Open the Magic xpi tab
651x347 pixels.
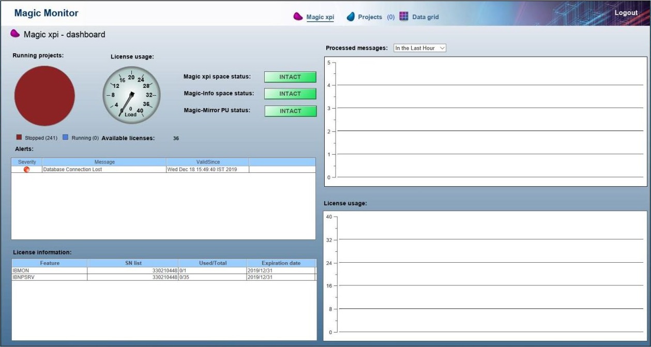[320, 17]
